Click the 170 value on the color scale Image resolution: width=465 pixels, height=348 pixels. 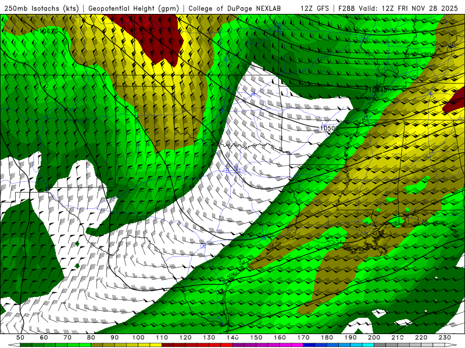pos(303,338)
